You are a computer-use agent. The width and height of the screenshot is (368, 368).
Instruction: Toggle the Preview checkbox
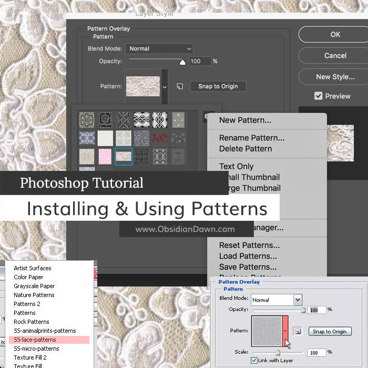pyautogui.click(x=318, y=96)
